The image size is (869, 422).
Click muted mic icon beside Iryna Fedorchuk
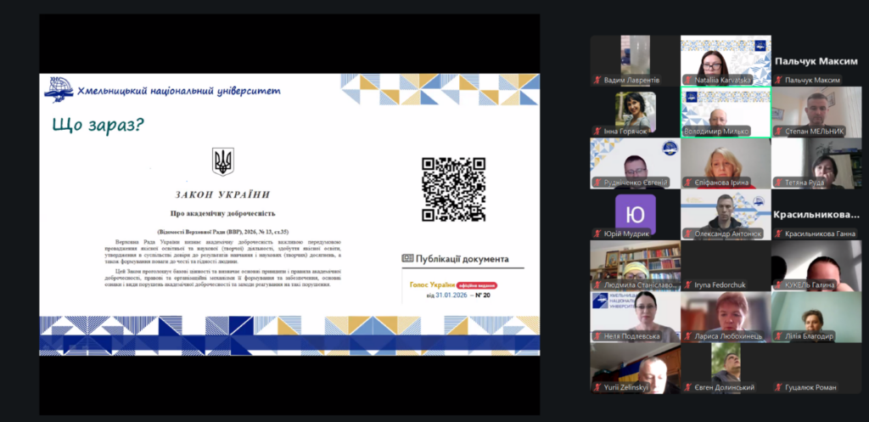pyautogui.click(x=687, y=285)
